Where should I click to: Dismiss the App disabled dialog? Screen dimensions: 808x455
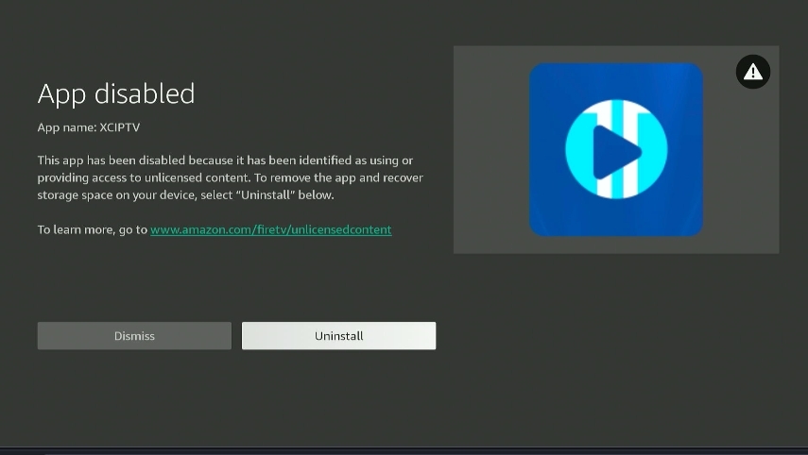coord(134,336)
